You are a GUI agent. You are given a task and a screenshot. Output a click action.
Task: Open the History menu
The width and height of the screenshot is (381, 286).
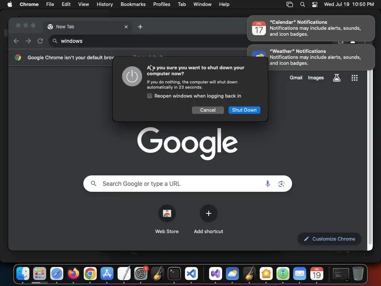coord(105,4)
